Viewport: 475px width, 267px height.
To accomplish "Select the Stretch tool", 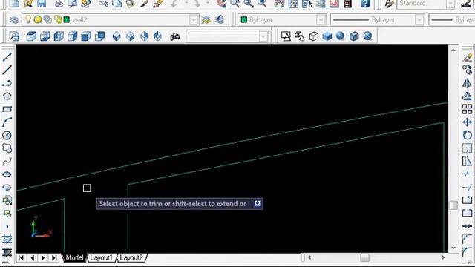I will tap(468, 161).
